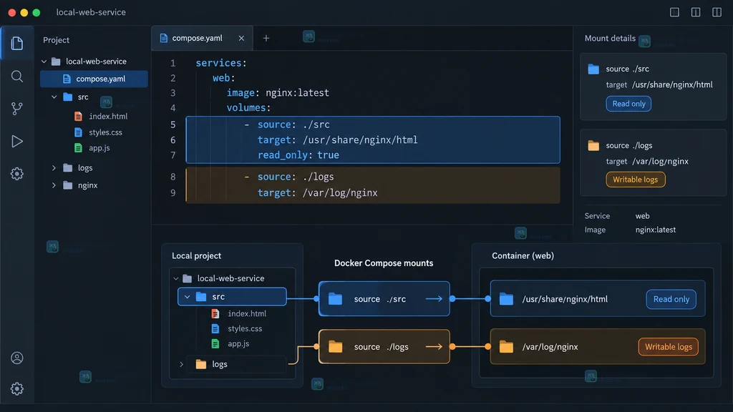This screenshot has width=733, height=412.
Task: Open app.js in the Project tree
Action: click(x=92, y=147)
